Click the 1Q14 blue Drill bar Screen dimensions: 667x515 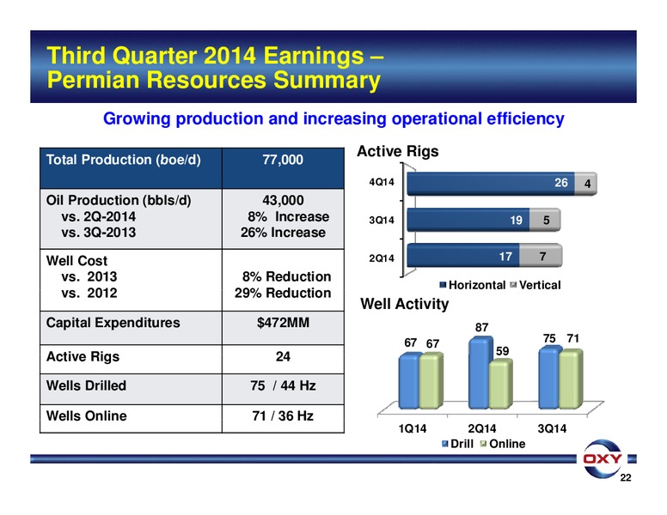pyautogui.click(x=409, y=382)
